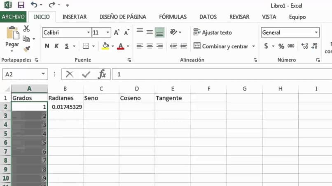Expand the General number format dropdown
The width and height of the screenshot is (332, 186).
coord(316,32)
